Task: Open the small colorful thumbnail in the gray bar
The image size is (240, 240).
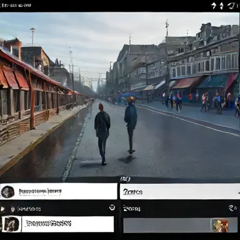Action: coord(219,226)
